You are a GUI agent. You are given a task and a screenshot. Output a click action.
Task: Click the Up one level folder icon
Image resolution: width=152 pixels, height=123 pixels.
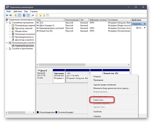click(x=15, y=15)
